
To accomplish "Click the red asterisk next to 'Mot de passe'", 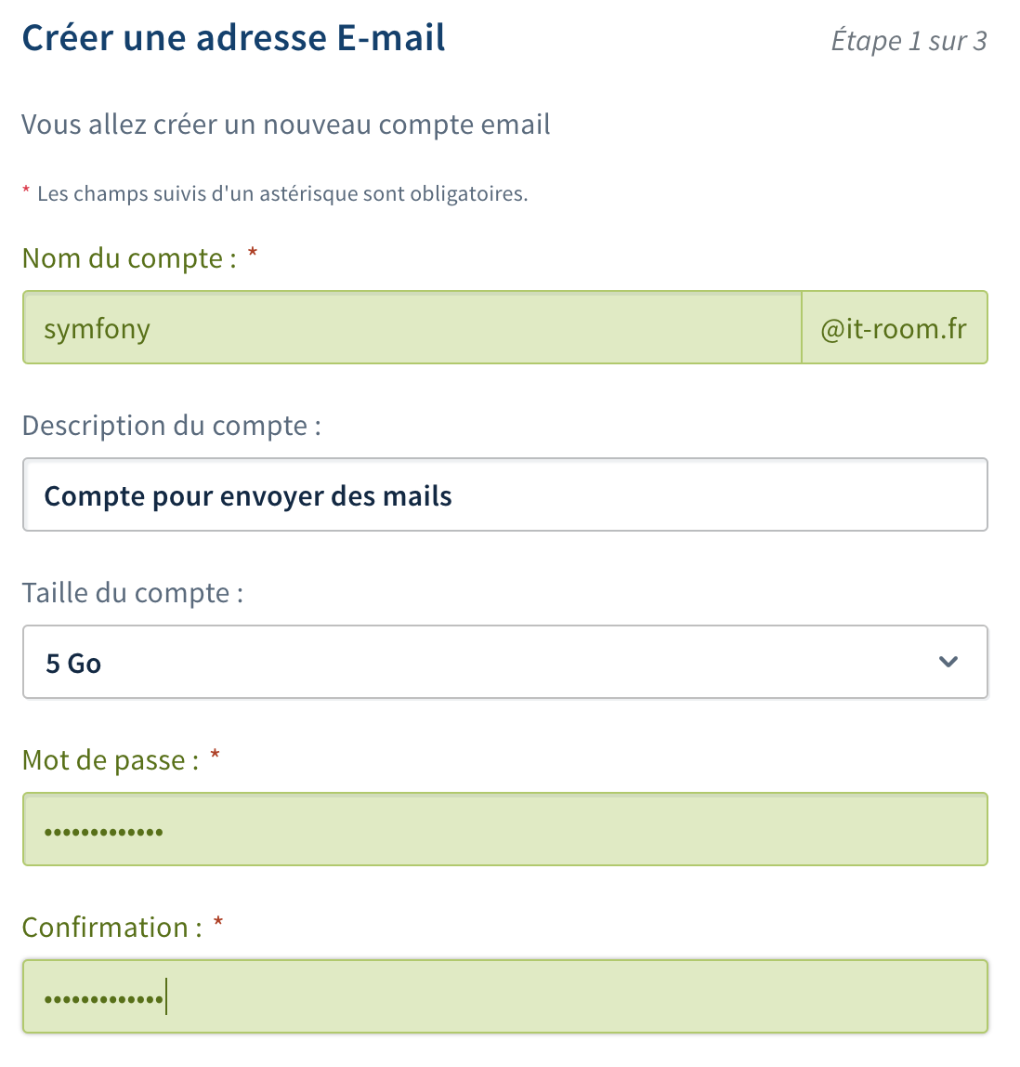I will [215, 755].
